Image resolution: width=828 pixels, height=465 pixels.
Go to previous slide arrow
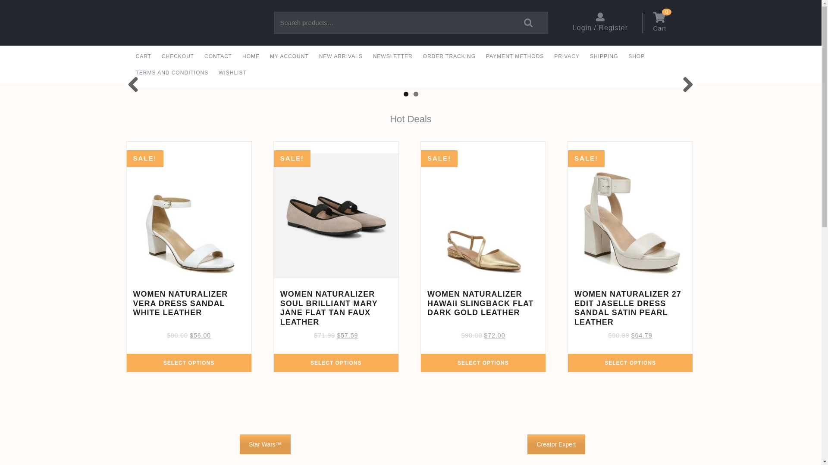click(133, 84)
